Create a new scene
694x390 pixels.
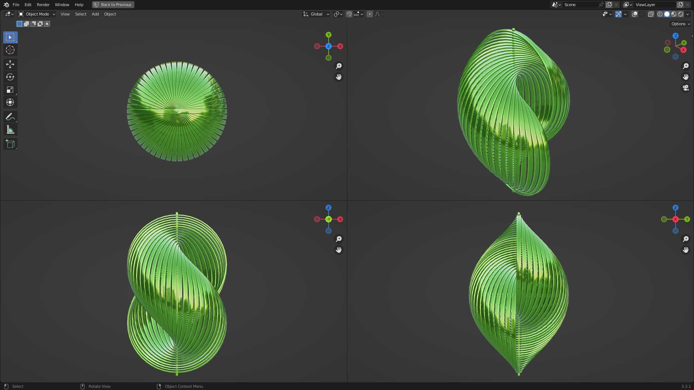click(x=609, y=5)
